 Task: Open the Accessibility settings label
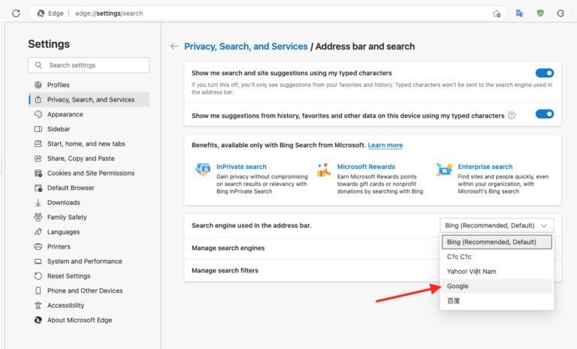click(66, 305)
